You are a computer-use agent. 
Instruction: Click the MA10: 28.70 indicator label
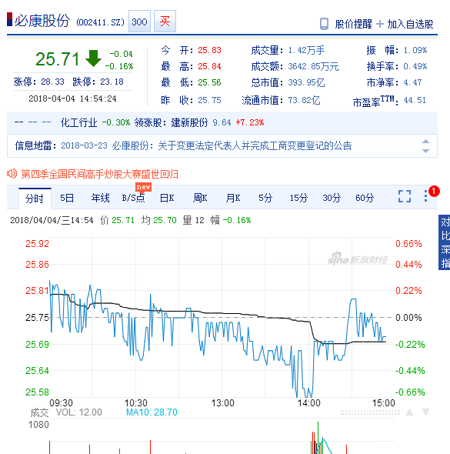pyautogui.click(x=152, y=412)
